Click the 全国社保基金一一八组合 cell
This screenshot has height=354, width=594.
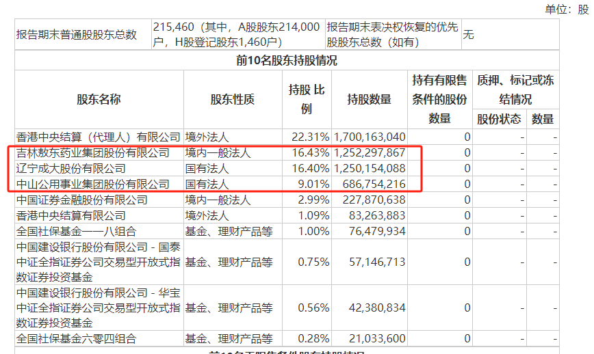(x=76, y=231)
